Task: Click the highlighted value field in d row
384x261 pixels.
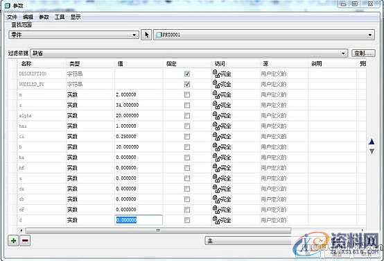Action: pos(139,220)
